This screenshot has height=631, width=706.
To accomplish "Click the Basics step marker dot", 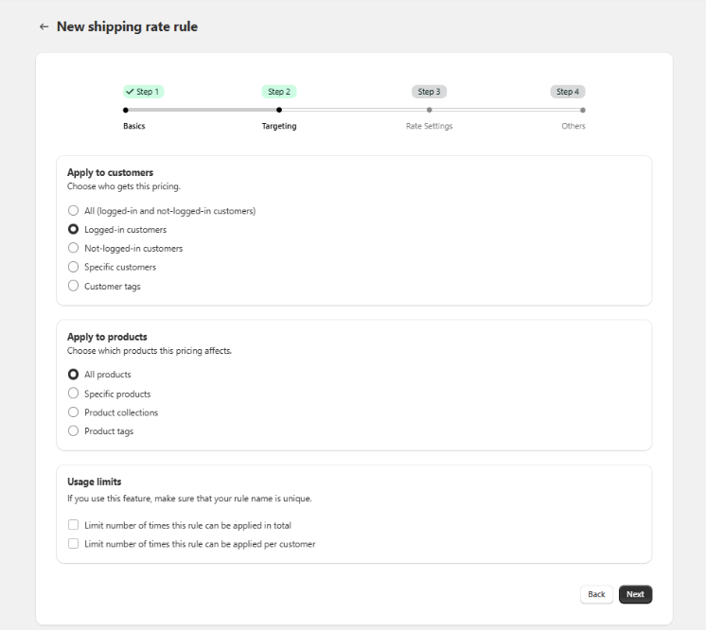I will [x=126, y=110].
